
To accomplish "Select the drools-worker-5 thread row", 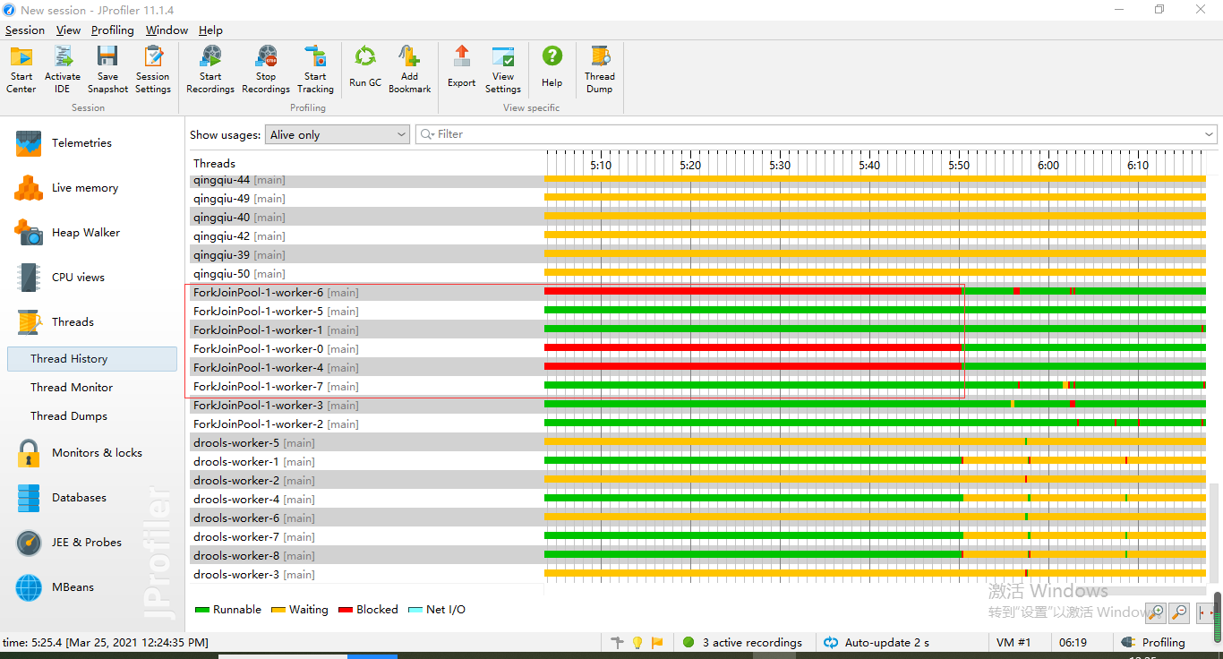I will pyautogui.click(x=698, y=443).
